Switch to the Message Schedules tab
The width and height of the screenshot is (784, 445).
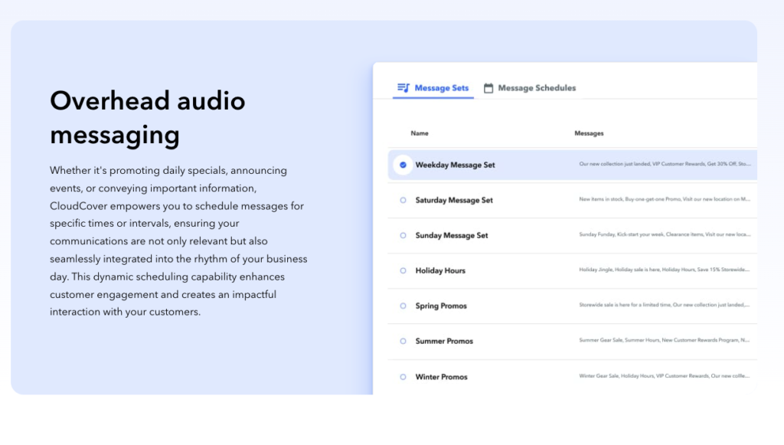537,88
